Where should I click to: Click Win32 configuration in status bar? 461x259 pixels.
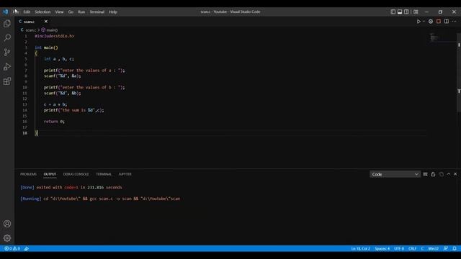pyautogui.click(x=433, y=248)
